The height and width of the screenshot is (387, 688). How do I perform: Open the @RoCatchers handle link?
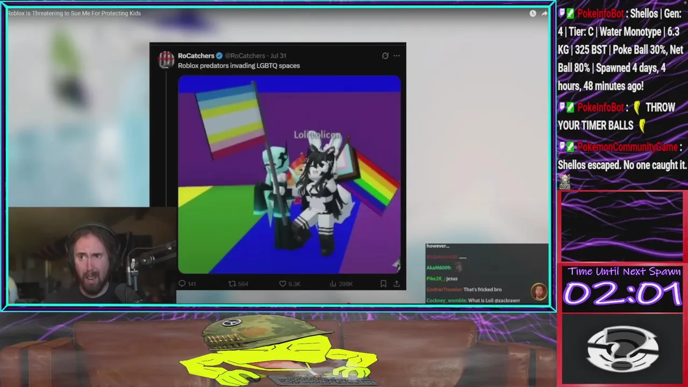(x=245, y=55)
